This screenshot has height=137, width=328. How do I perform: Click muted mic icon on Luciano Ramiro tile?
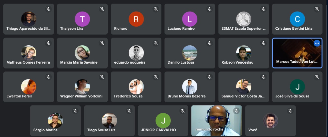(x=209, y=9)
